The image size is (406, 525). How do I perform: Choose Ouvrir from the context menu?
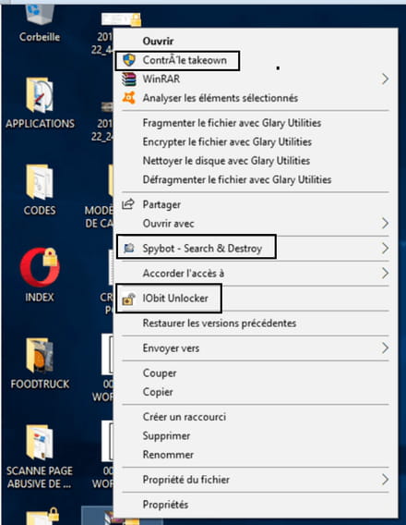point(158,42)
